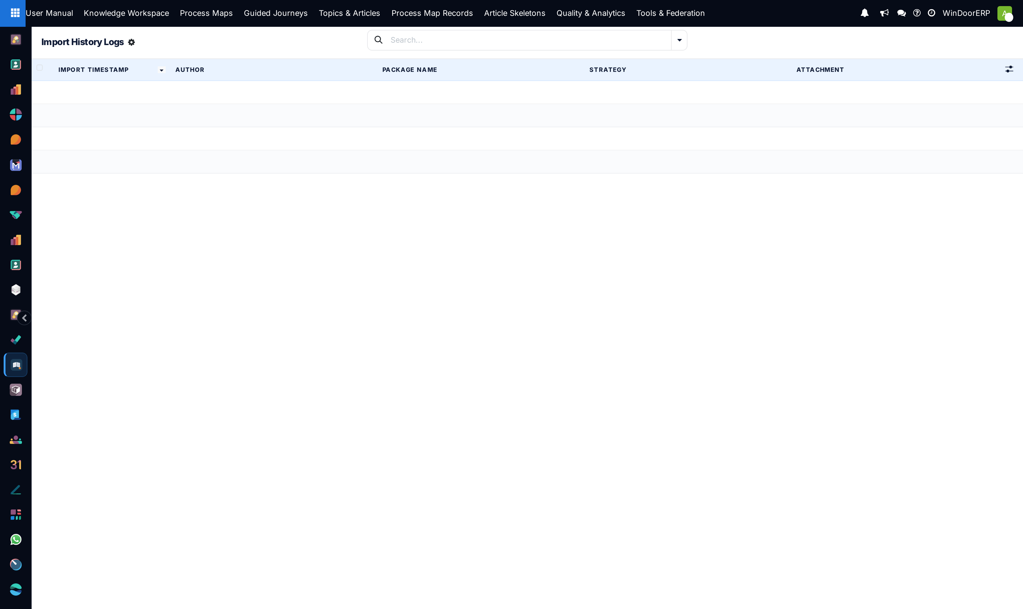Open the User Manual menu

[49, 13]
